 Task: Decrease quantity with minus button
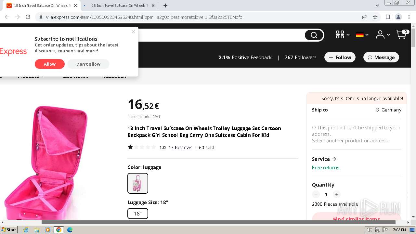(316, 194)
